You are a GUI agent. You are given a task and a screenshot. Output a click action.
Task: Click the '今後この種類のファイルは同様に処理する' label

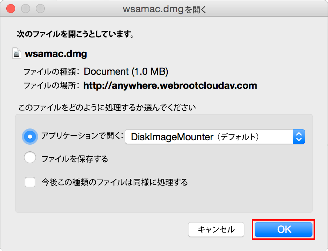115,182
